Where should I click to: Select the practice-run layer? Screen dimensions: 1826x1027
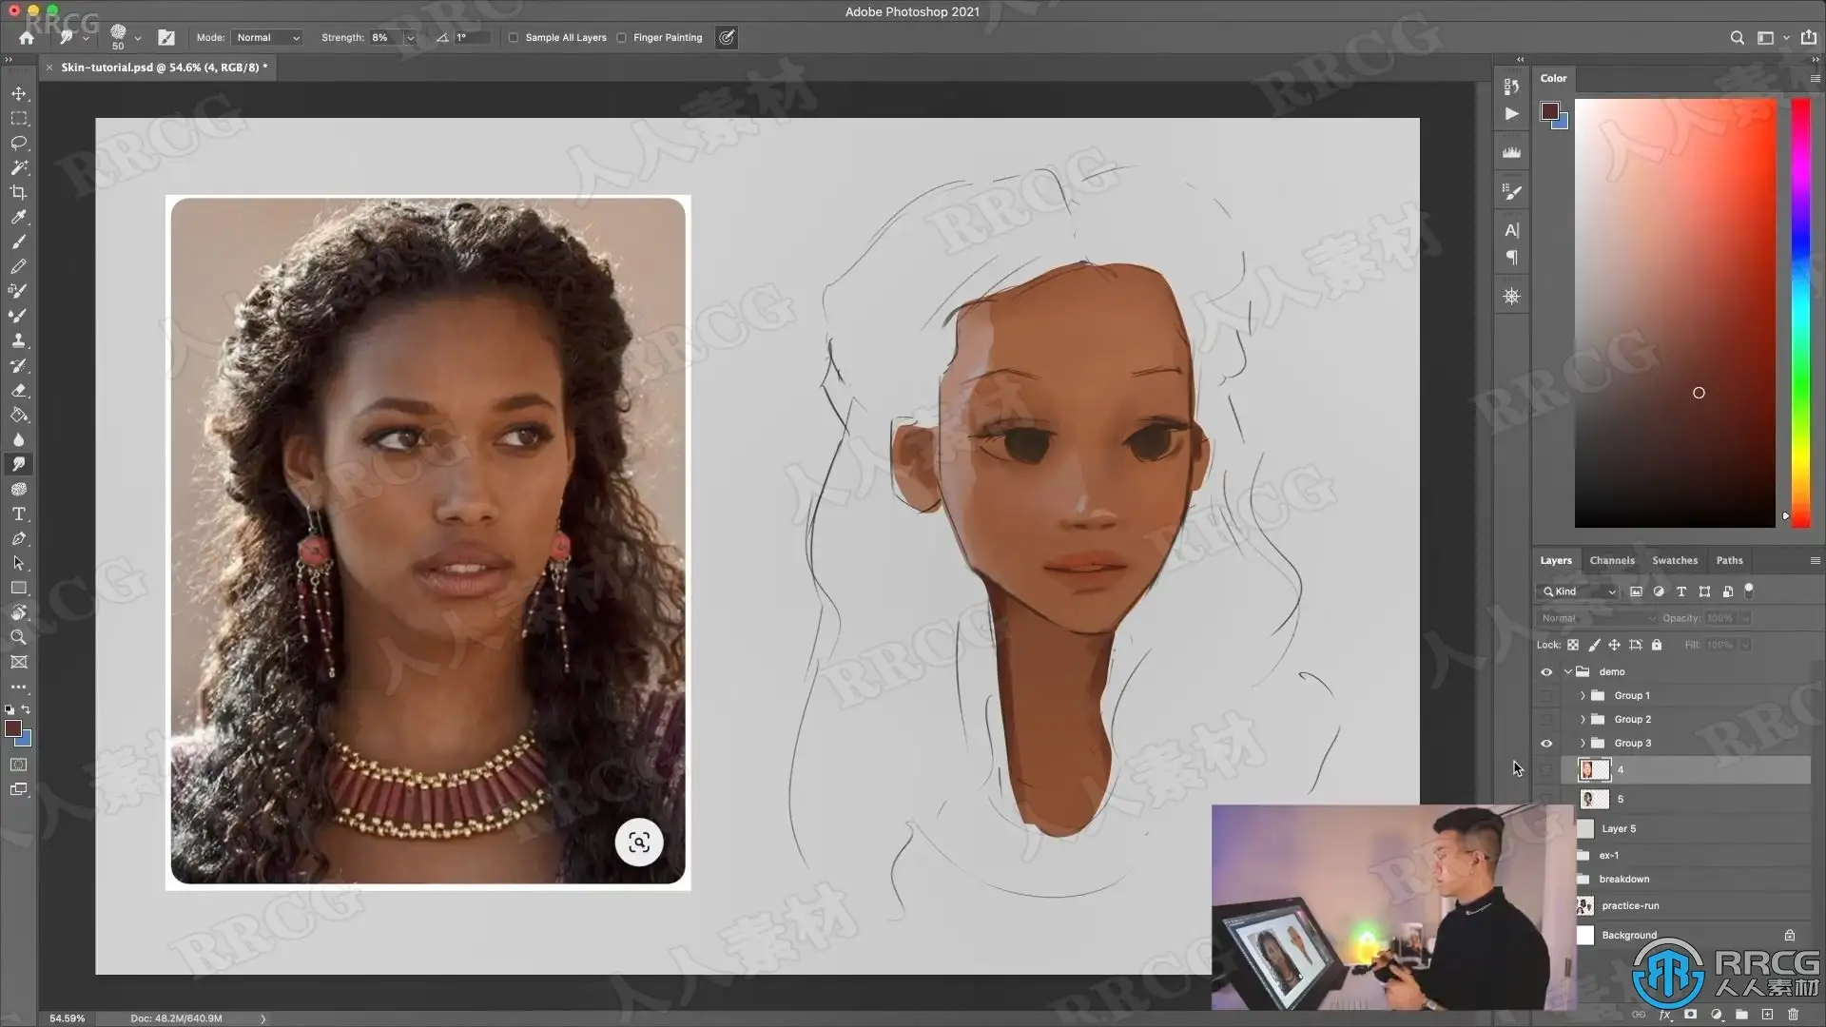point(1630,905)
